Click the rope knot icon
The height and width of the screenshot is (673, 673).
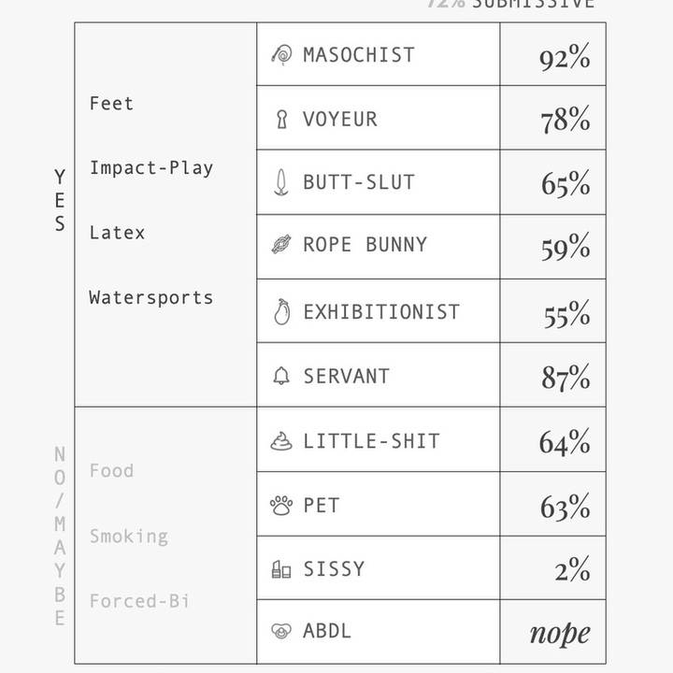[x=281, y=245]
